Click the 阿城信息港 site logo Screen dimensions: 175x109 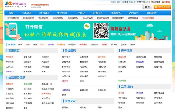pos(15,5)
